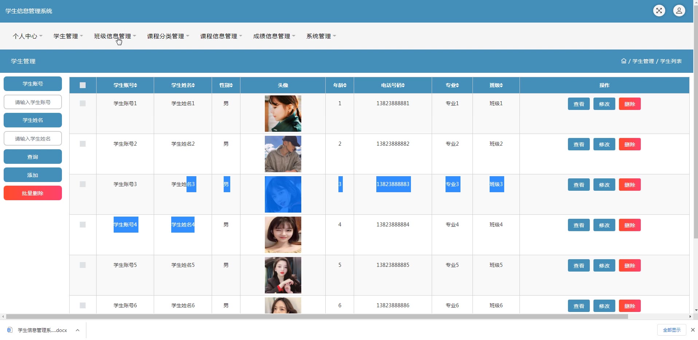This screenshot has width=698, height=340.
Task: Click 修改 for 学生账号5
Action: click(604, 265)
